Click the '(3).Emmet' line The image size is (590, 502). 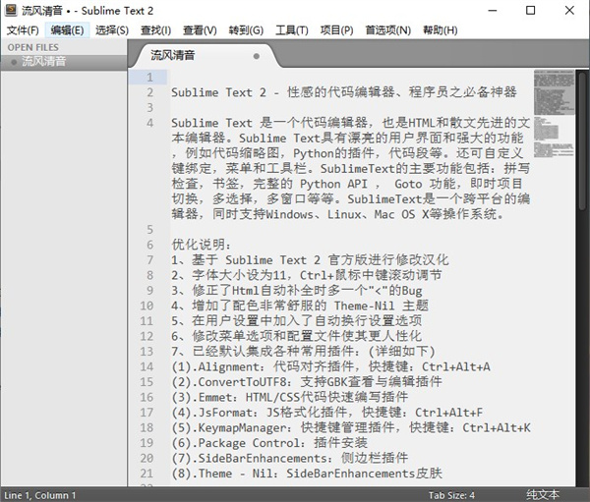[290, 397]
